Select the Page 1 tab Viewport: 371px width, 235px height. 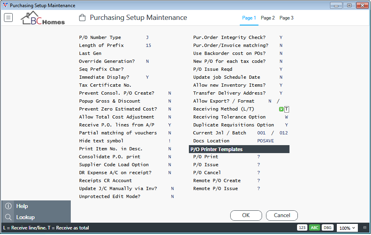[x=249, y=18]
